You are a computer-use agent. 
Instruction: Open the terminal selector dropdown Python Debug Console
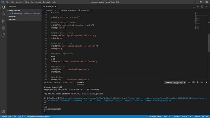175,83
